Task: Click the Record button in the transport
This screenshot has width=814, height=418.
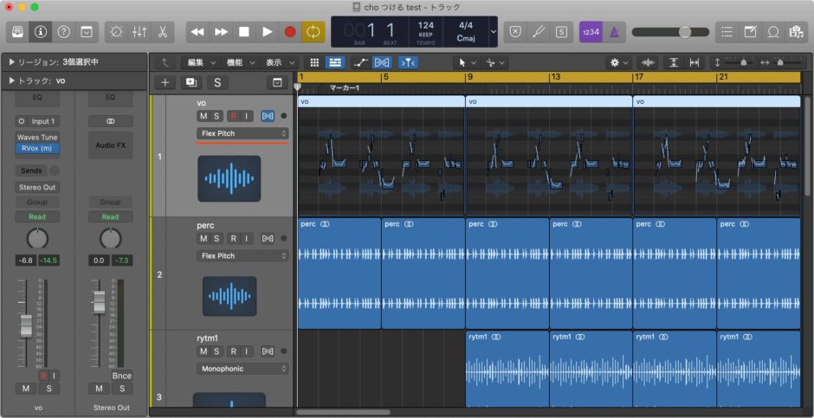Action: 290,32
